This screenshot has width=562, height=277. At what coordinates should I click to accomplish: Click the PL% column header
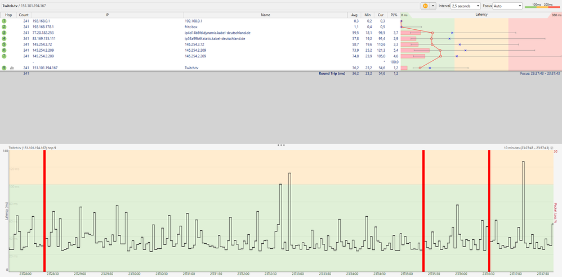pyautogui.click(x=394, y=15)
